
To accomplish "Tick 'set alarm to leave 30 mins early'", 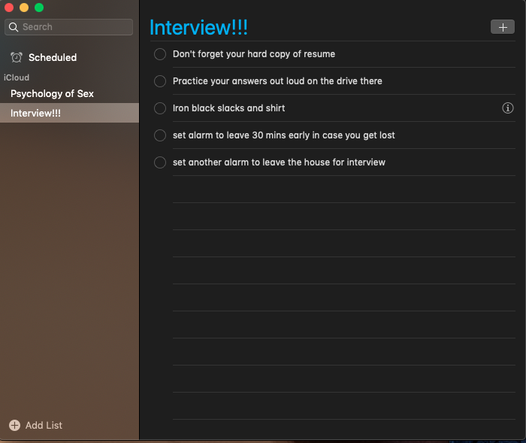I will tap(160, 135).
